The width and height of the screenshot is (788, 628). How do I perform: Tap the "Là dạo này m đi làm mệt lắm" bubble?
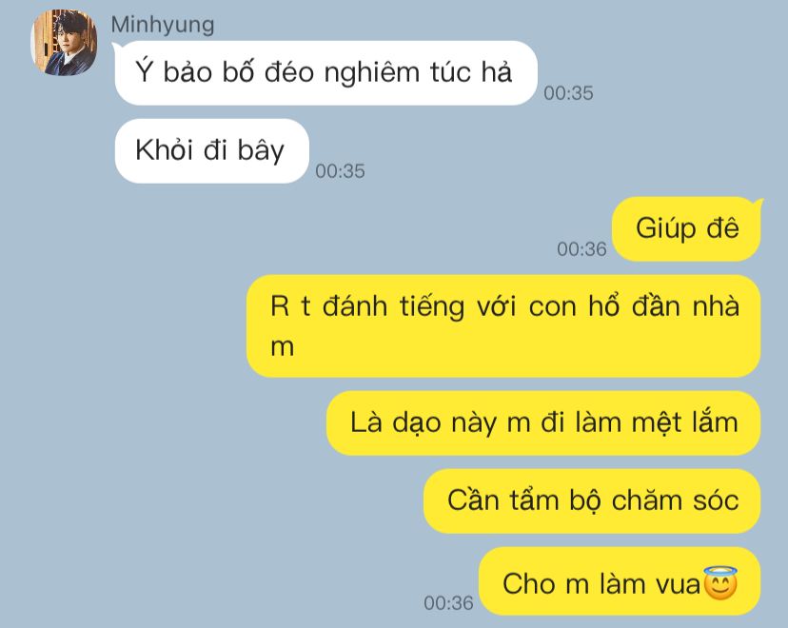click(x=543, y=423)
